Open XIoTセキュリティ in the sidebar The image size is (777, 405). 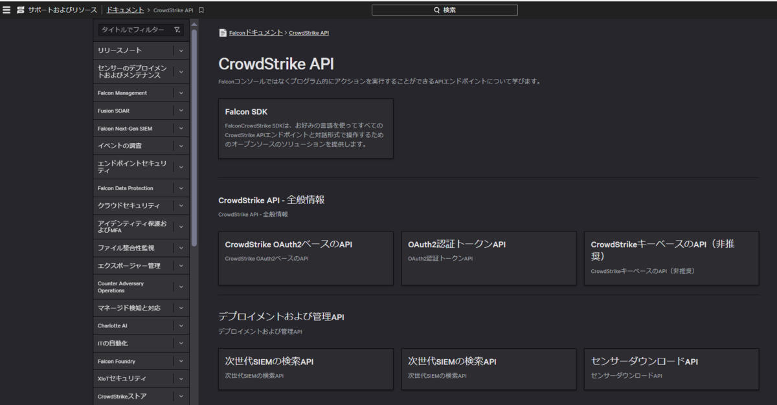click(x=122, y=378)
